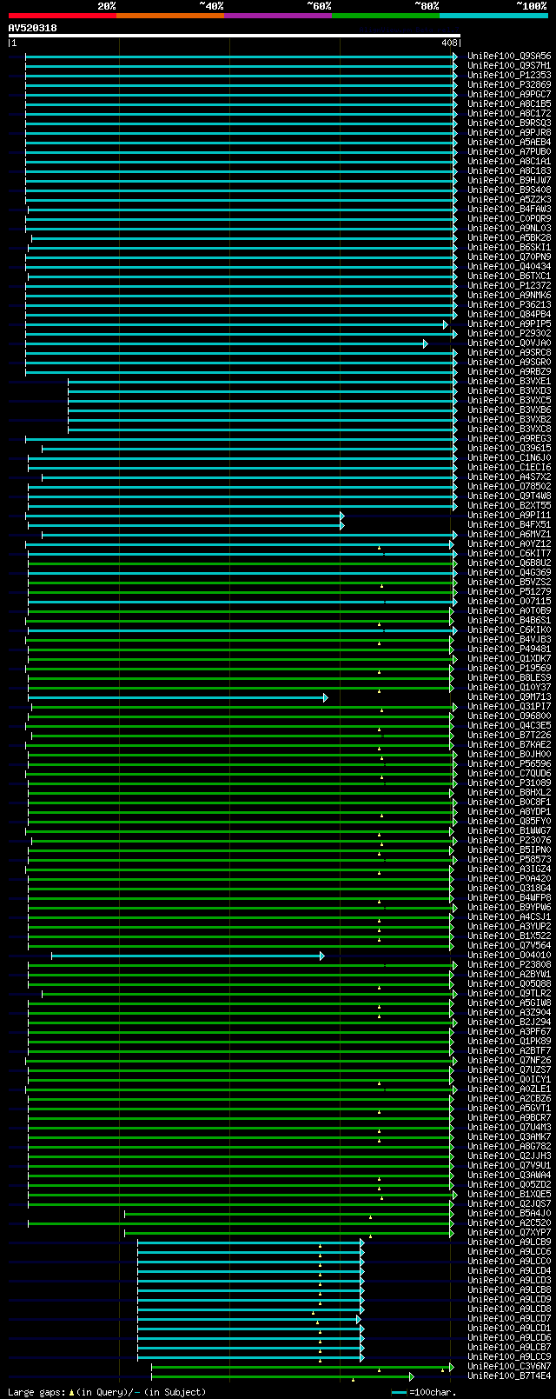Open hit UniRef100_P12353
This screenshot has width=556, height=1399.
point(509,75)
